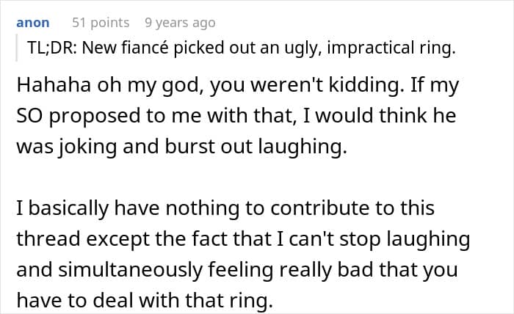Click the vertical quote bar beside TL;DR
This screenshot has height=314, width=514.
[16, 49]
